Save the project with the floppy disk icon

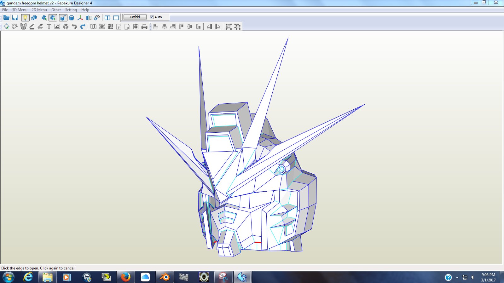[x=15, y=18]
